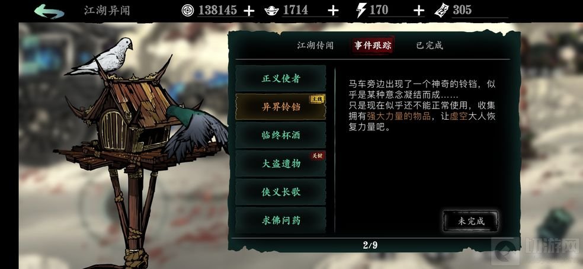Open the 侠义长歌 quest entry

(x=281, y=191)
